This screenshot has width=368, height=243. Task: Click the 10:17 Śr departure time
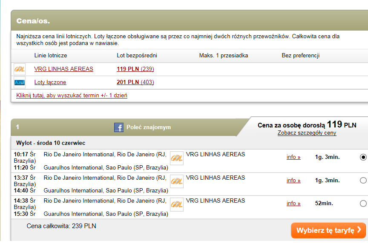coord(25,155)
